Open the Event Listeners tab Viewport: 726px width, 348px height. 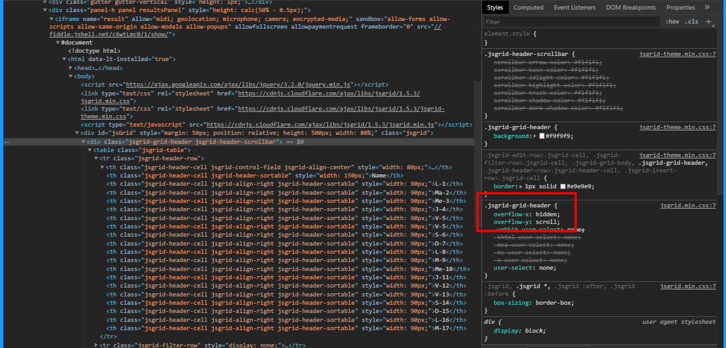click(574, 8)
